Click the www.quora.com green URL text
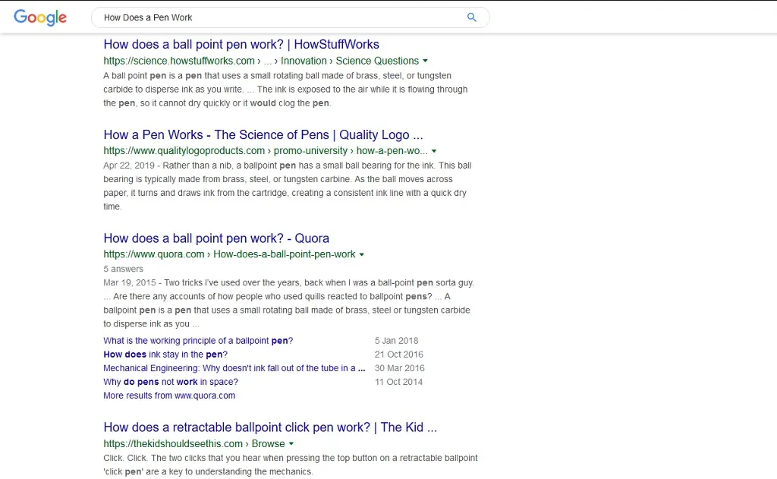The width and height of the screenshot is (777, 479). 229,254
